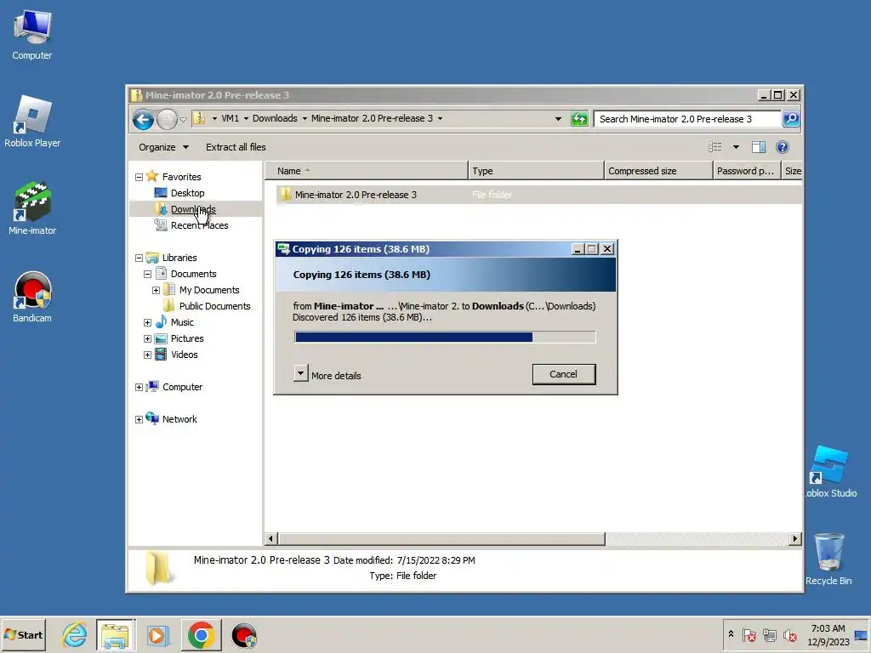Open the Recycle Bin
Viewport: 871px width, 653px height.
[828, 559]
